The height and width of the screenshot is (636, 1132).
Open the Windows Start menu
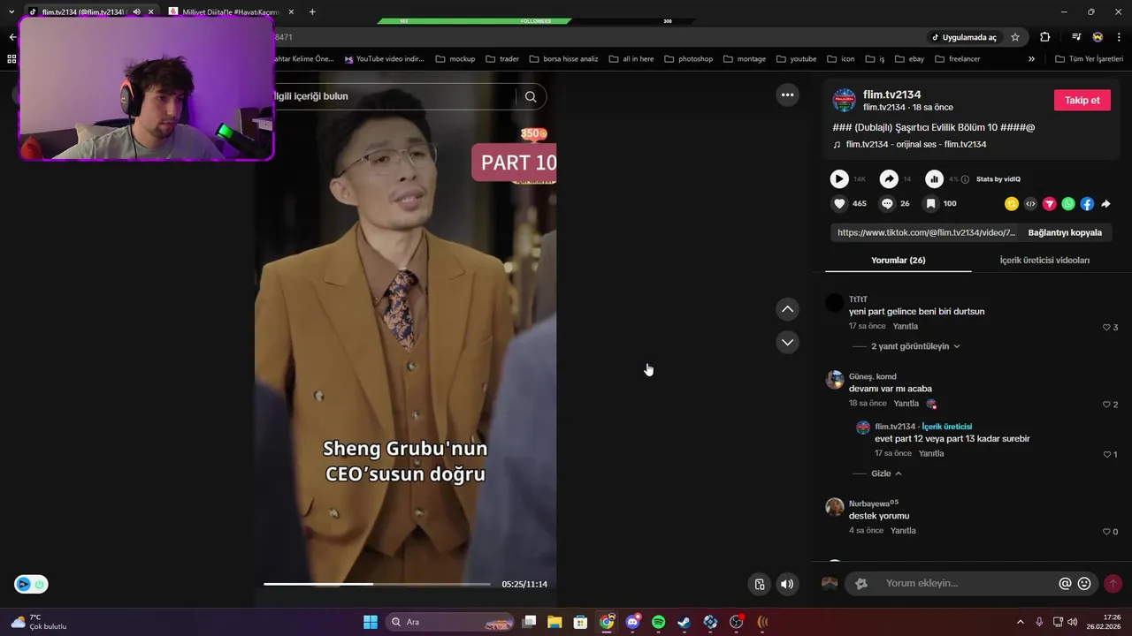(x=371, y=622)
